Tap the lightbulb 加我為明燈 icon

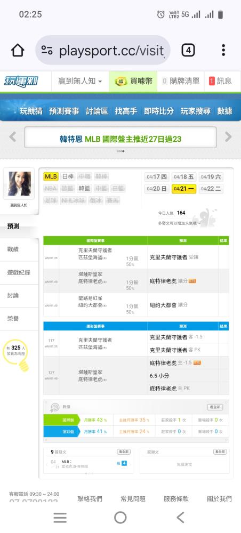pyautogui.click(x=17, y=355)
